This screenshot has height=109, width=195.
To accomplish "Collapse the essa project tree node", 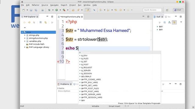I will click(22, 32).
